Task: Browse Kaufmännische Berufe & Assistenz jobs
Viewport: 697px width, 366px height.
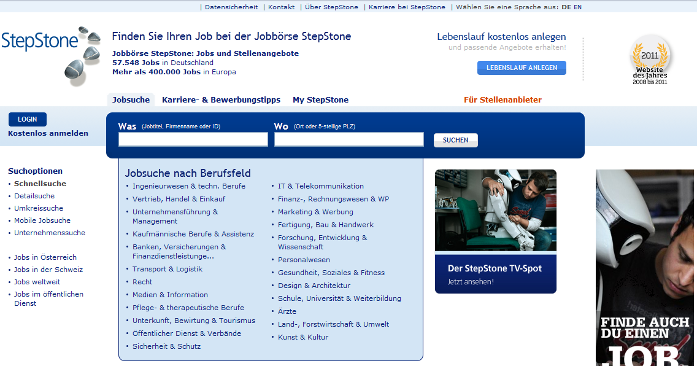Action: (x=193, y=234)
